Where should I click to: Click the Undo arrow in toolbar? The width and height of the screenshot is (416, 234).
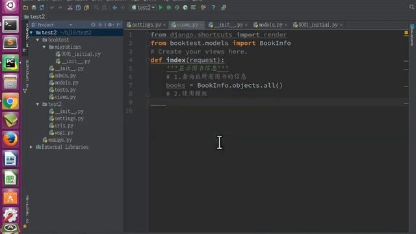coord(52,8)
